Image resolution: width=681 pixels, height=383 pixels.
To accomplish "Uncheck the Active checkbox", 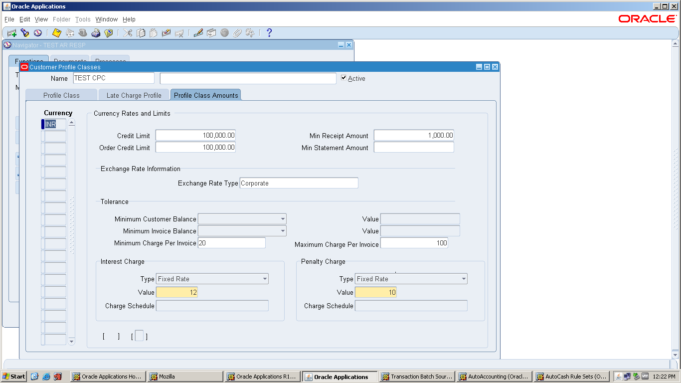I will pyautogui.click(x=343, y=78).
